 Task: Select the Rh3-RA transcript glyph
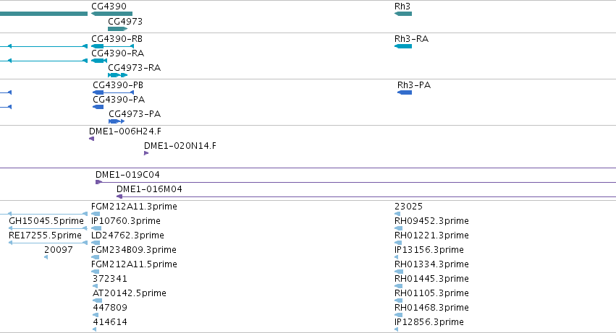(x=403, y=46)
